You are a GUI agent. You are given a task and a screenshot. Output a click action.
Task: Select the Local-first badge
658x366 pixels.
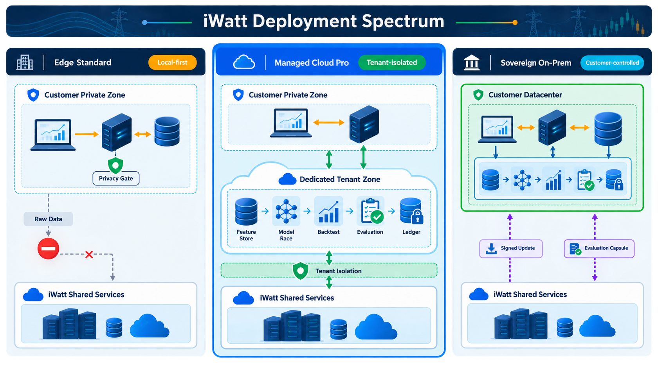[172, 63]
